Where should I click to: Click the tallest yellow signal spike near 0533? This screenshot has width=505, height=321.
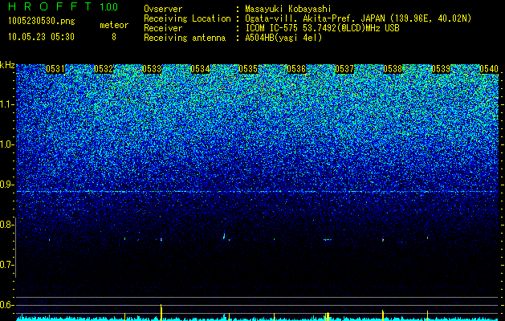click(161, 311)
